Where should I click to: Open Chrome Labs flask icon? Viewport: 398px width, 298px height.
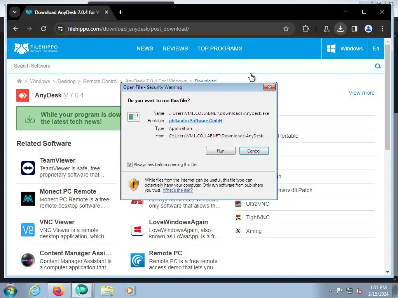click(326, 29)
